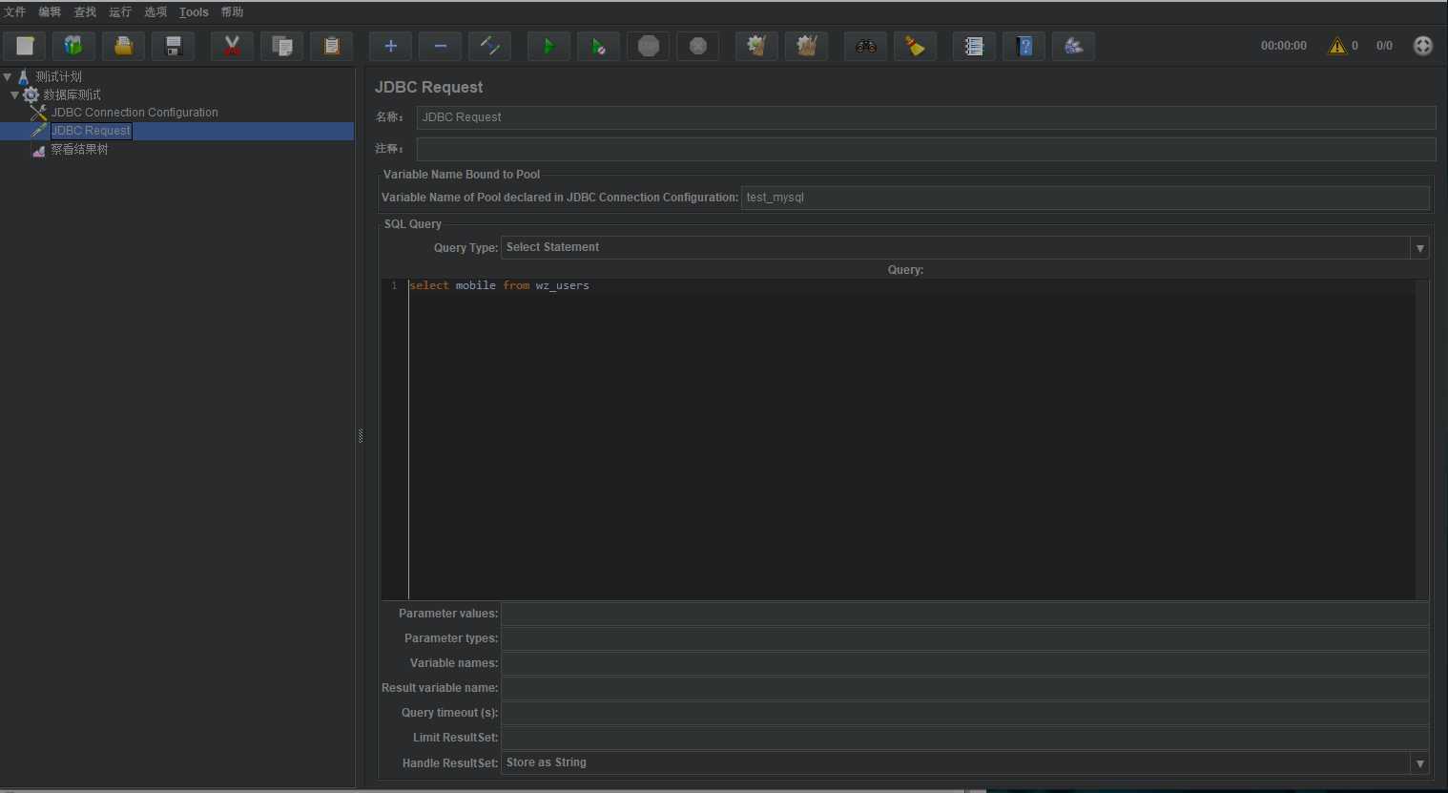Open the 文件 menu

click(x=14, y=12)
